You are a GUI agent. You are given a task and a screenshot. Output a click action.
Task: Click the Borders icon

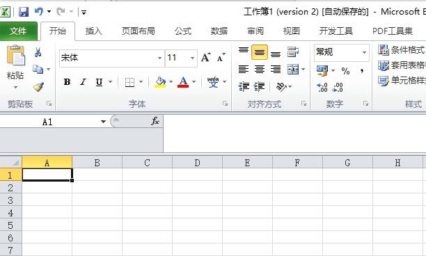[129, 82]
